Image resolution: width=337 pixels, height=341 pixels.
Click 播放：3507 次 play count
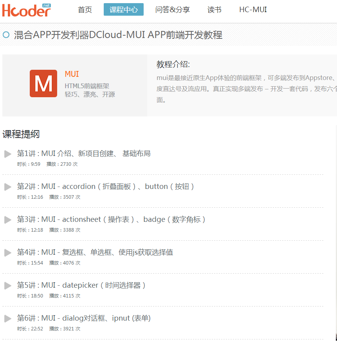[65, 197]
